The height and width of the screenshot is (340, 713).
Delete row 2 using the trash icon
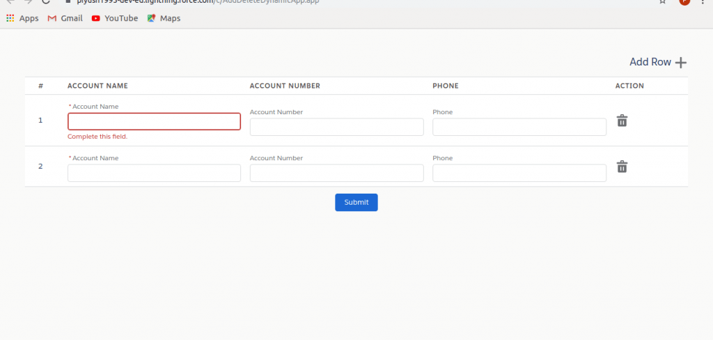(x=622, y=167)
